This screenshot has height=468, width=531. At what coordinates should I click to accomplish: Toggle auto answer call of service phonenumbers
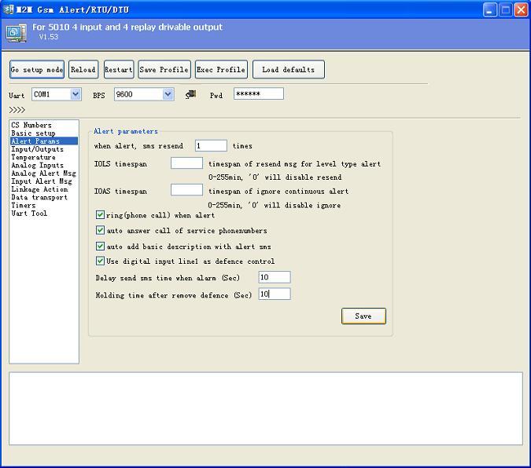pyautogui.click(x=100, y=230)
